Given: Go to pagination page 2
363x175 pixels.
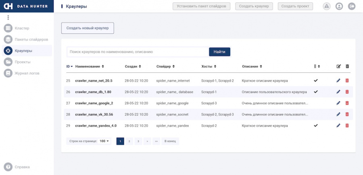Looking at the screenshot, I should pyautogui.click(x=129, y=141).
